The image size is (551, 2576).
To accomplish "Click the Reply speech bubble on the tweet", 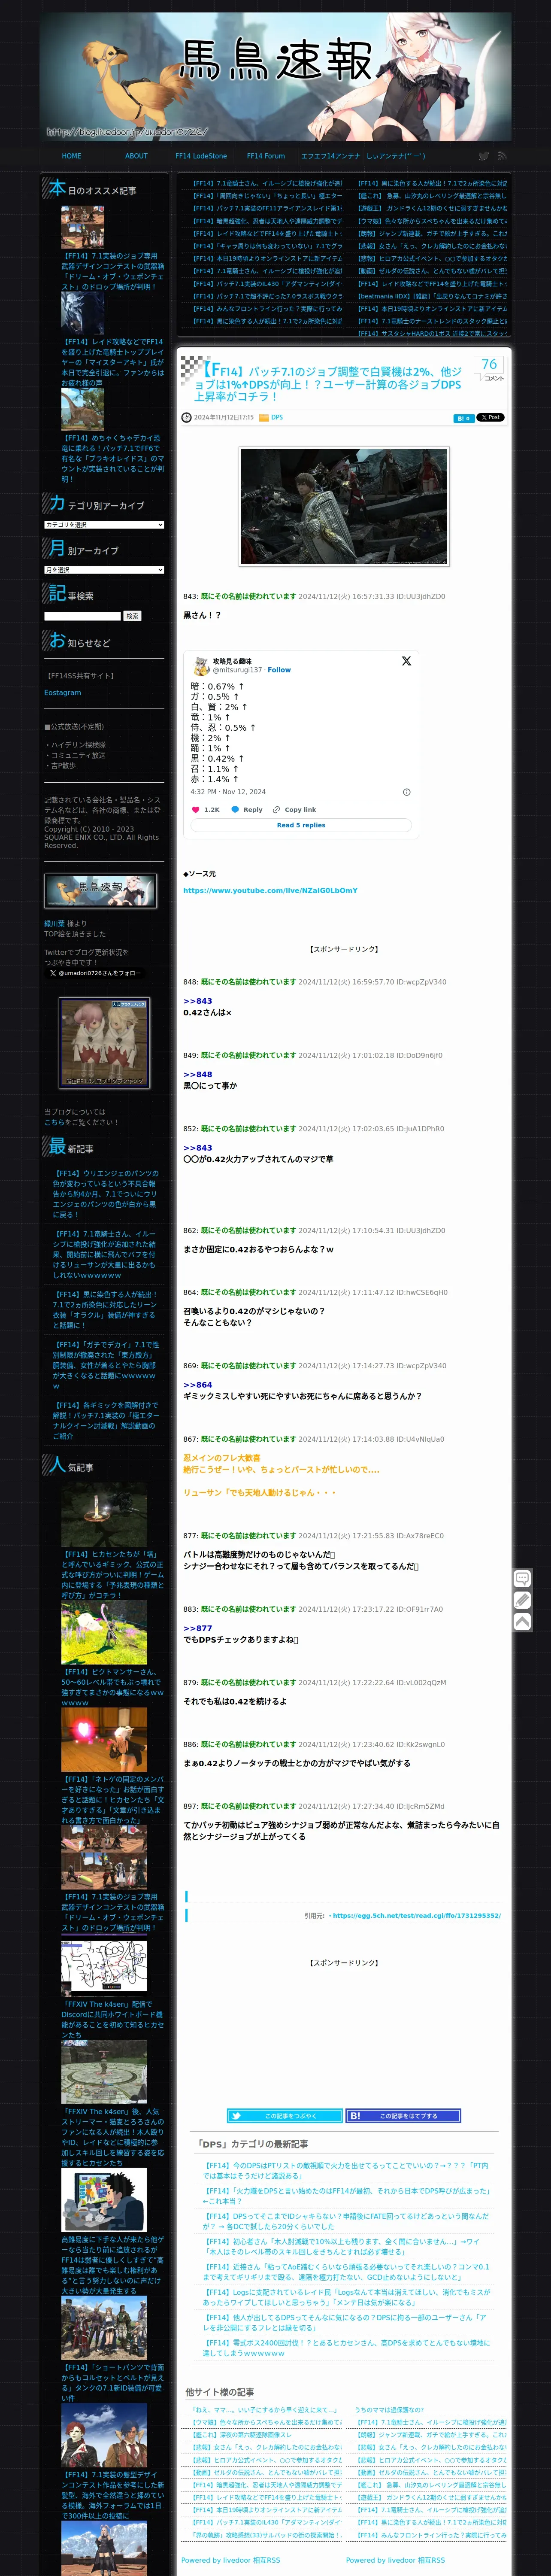I will point(236,810).
